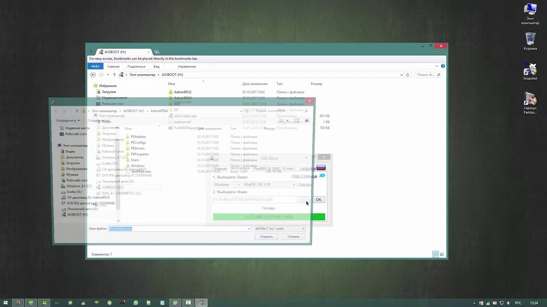Sort Explorer by Размер column header
Image resolution: width=547 pixels, height=307 pixels.
click(x=316, y=84)
